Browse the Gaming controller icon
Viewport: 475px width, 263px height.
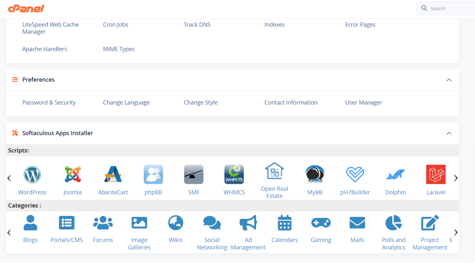(321, 223)
